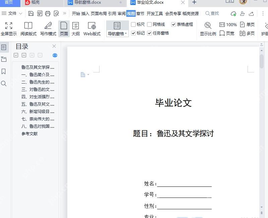The height and width of the screenshot is (218, 268).
Task: Click the smart TOC blue icon
Action: [55, 55]
